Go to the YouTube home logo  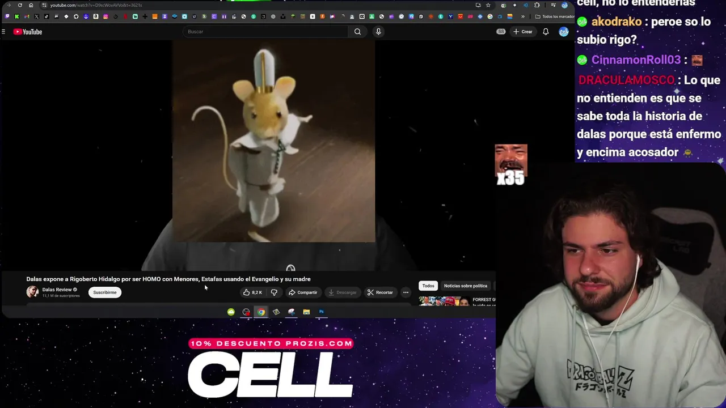click(x=28, y=32)
